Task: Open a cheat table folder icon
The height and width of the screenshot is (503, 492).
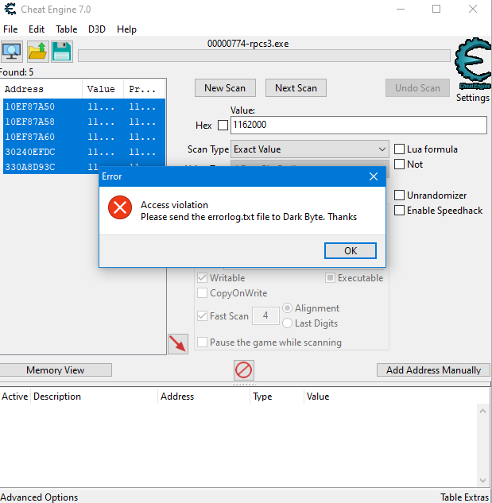Action: [x=38, y=52]
